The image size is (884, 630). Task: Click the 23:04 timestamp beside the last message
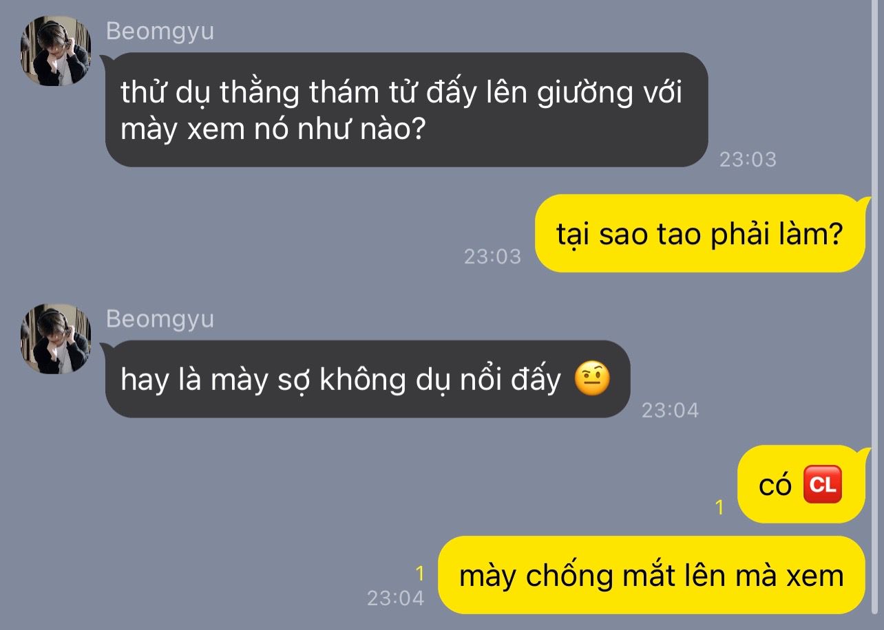click(x=395, y=598)
